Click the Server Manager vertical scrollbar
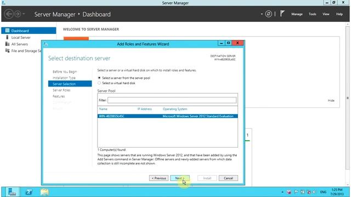Screen dimensions: 351x197 pos(347,98)
